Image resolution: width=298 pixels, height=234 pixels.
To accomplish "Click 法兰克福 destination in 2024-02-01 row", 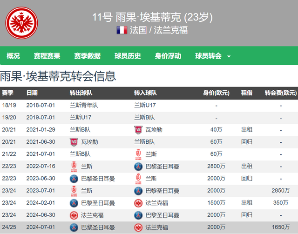I will [x=156, y=203].
